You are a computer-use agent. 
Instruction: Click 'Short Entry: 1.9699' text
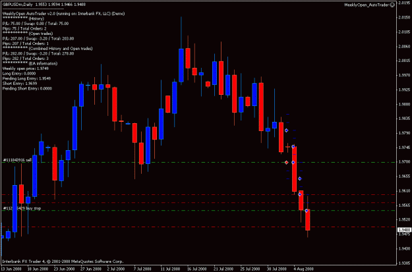pos(20,84)
